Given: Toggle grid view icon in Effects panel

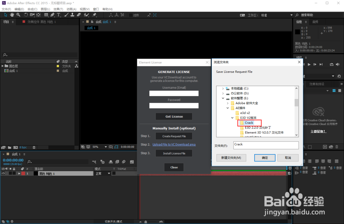Looking at the screenshot, I should [x=334, y=91].
